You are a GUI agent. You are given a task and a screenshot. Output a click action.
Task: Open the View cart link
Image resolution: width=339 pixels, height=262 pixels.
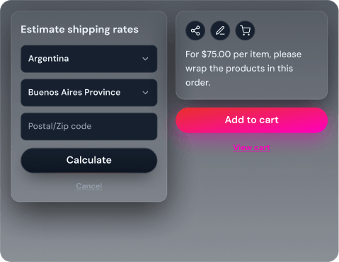pos(251,147)
